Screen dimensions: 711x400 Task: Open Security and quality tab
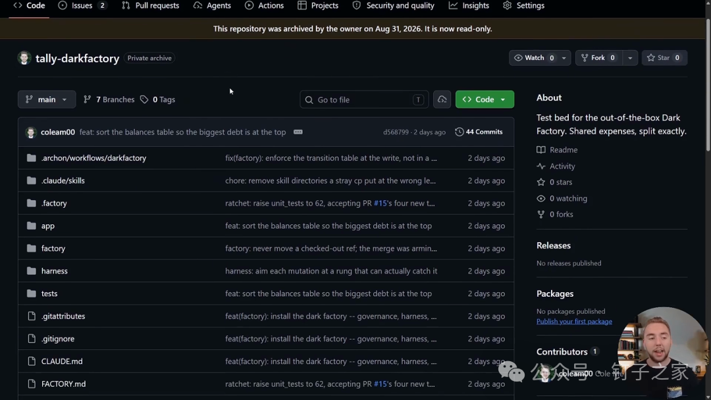(x=394, y=5)
